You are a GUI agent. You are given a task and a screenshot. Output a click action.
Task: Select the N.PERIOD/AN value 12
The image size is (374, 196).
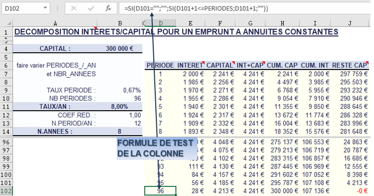pos(138,123)
